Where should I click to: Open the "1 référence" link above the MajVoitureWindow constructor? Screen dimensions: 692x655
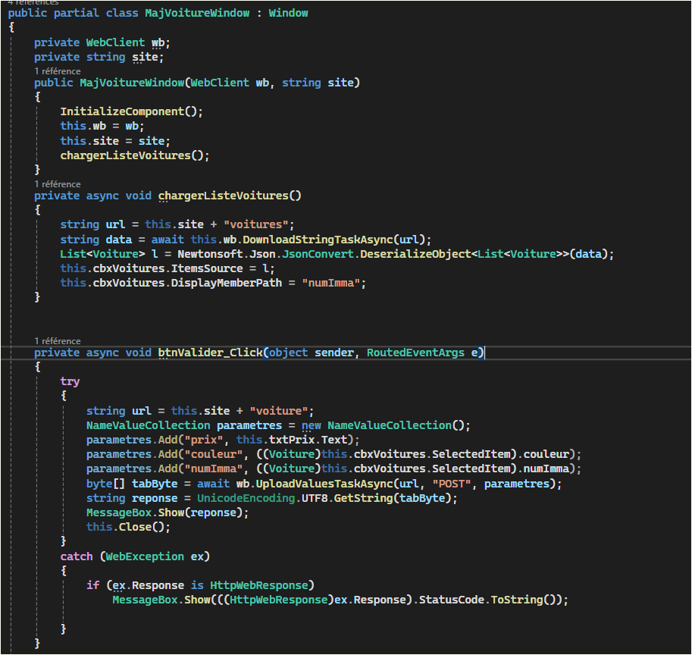pos(58,71)
